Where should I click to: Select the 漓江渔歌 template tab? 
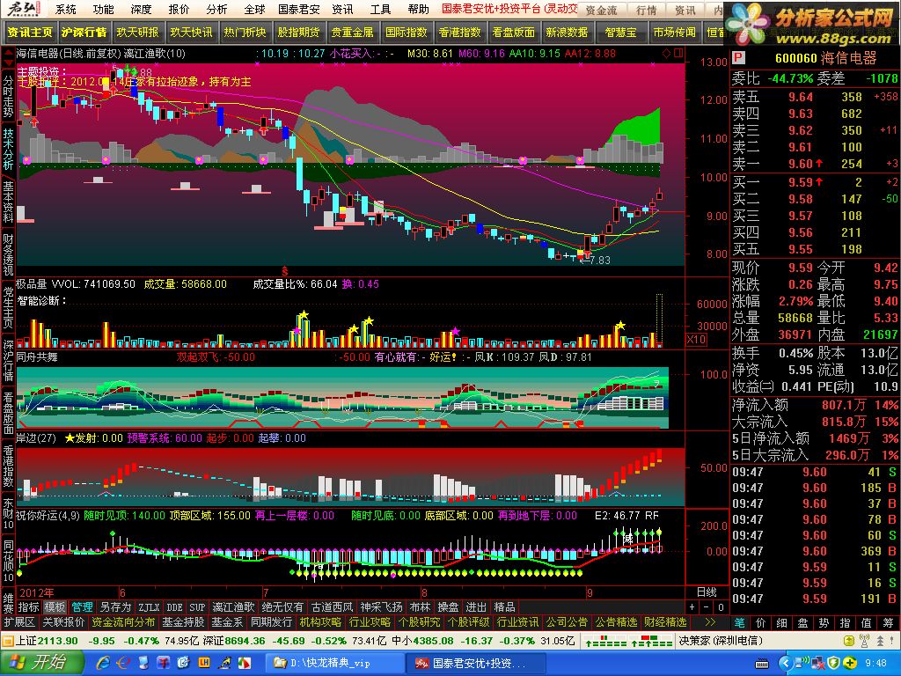pos(233,607)
